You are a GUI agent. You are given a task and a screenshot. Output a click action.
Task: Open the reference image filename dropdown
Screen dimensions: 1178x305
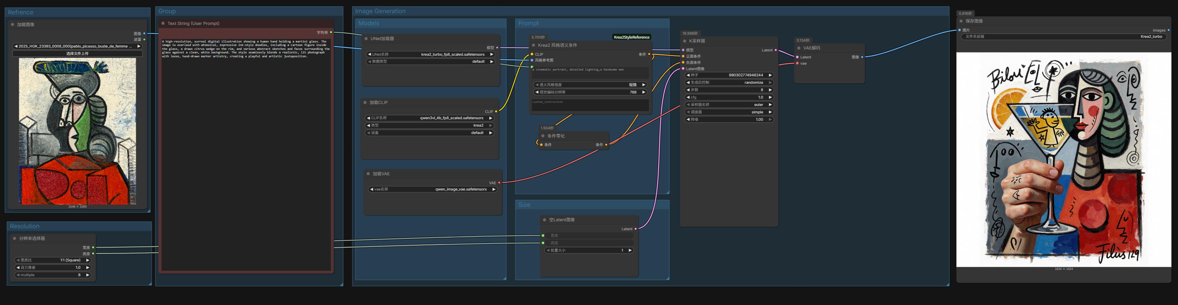pyautogui.click(x=77, y=46)
